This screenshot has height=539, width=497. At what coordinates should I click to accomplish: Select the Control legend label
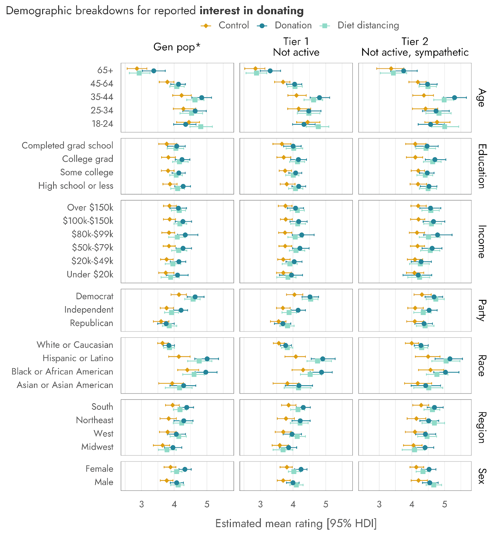click(x=234, y=25)
